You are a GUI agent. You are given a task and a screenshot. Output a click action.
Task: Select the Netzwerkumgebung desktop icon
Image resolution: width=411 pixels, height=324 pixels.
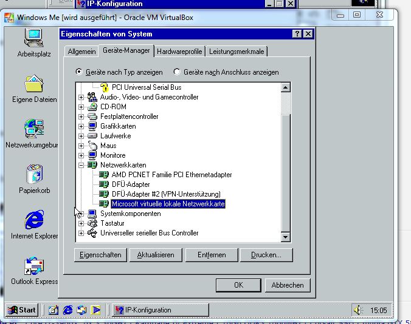(x=34, y=129)
